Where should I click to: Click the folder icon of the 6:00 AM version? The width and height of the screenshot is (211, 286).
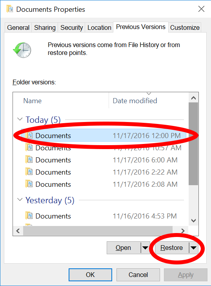29,160
